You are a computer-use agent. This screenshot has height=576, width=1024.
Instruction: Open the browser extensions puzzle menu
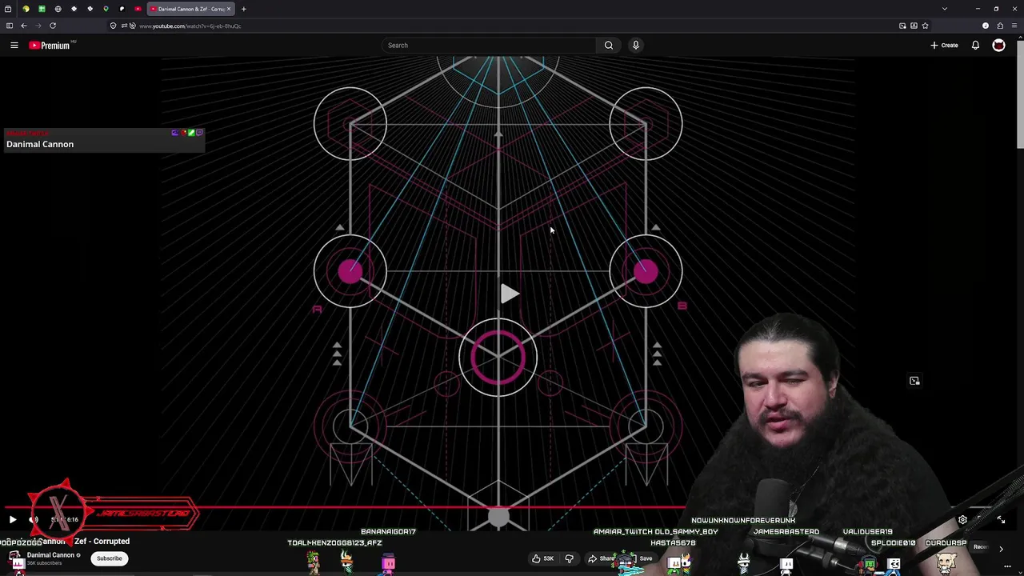[999, 26]
